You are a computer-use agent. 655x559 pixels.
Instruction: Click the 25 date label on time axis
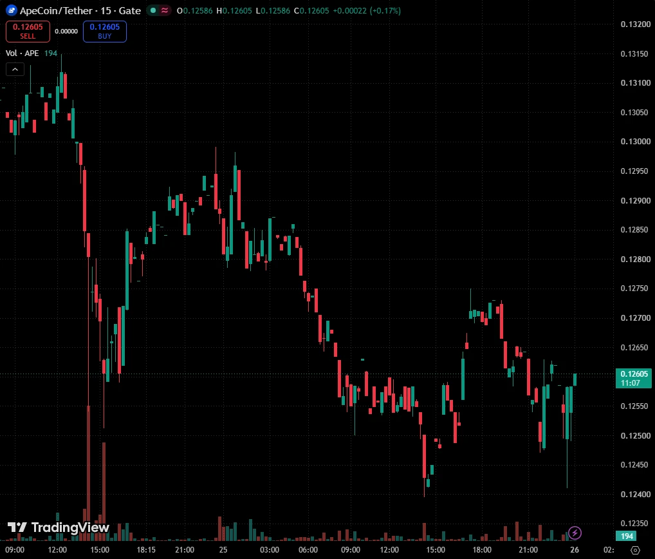[x=223, y=550]
